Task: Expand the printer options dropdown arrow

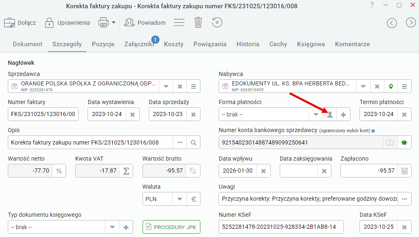Action: [114, 23]
